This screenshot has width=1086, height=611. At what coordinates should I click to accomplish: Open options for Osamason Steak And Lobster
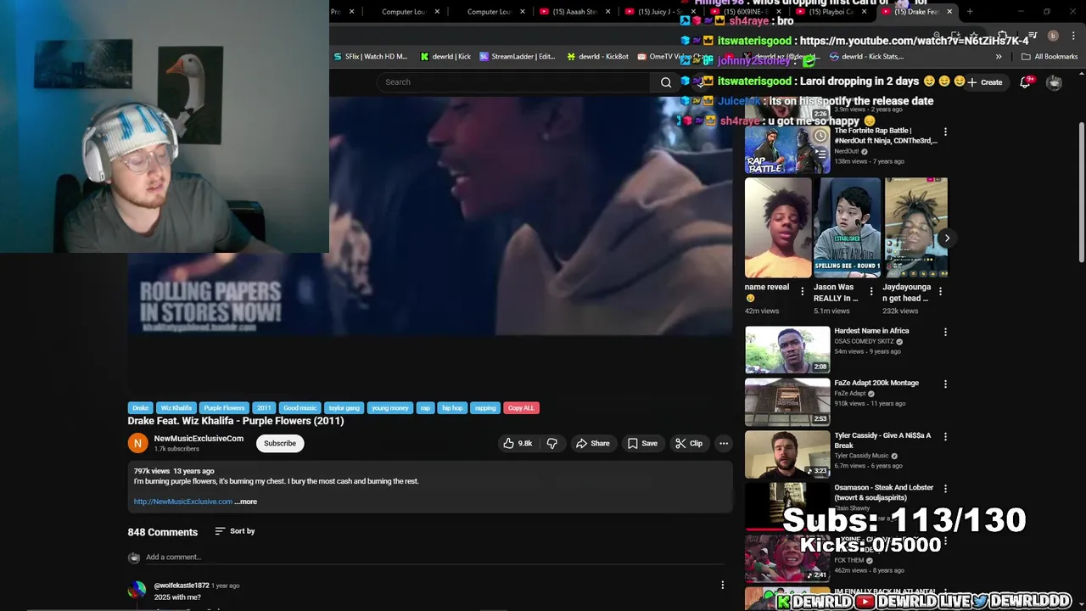(945, 489)
